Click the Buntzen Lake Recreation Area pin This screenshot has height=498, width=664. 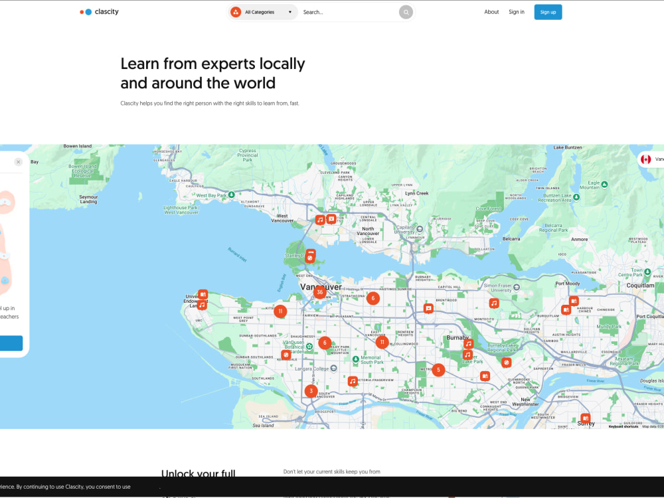click(576, 197)
